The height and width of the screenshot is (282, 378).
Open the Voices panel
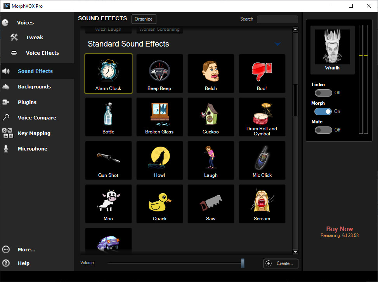tap(25, 22)
